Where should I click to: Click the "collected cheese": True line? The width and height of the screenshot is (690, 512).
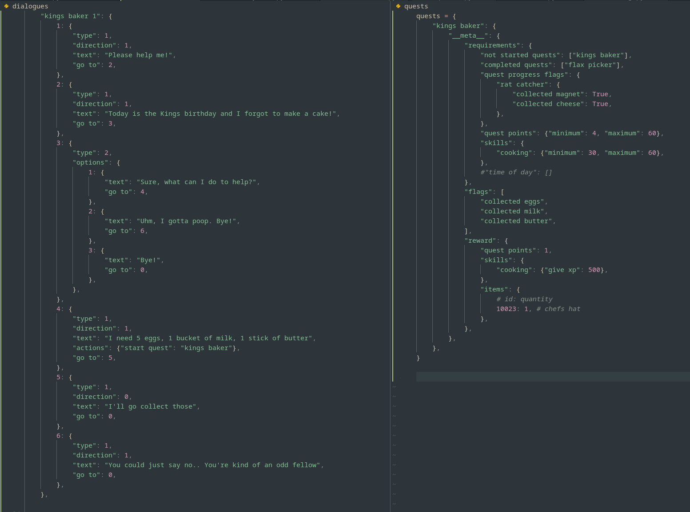point(562,104)
